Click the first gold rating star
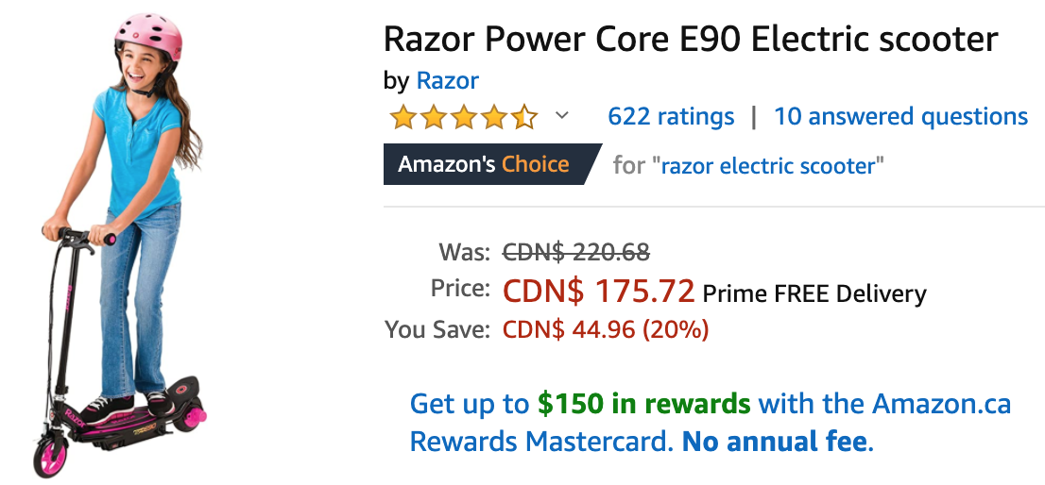The image size is (1045, 485). click(403, 118)
